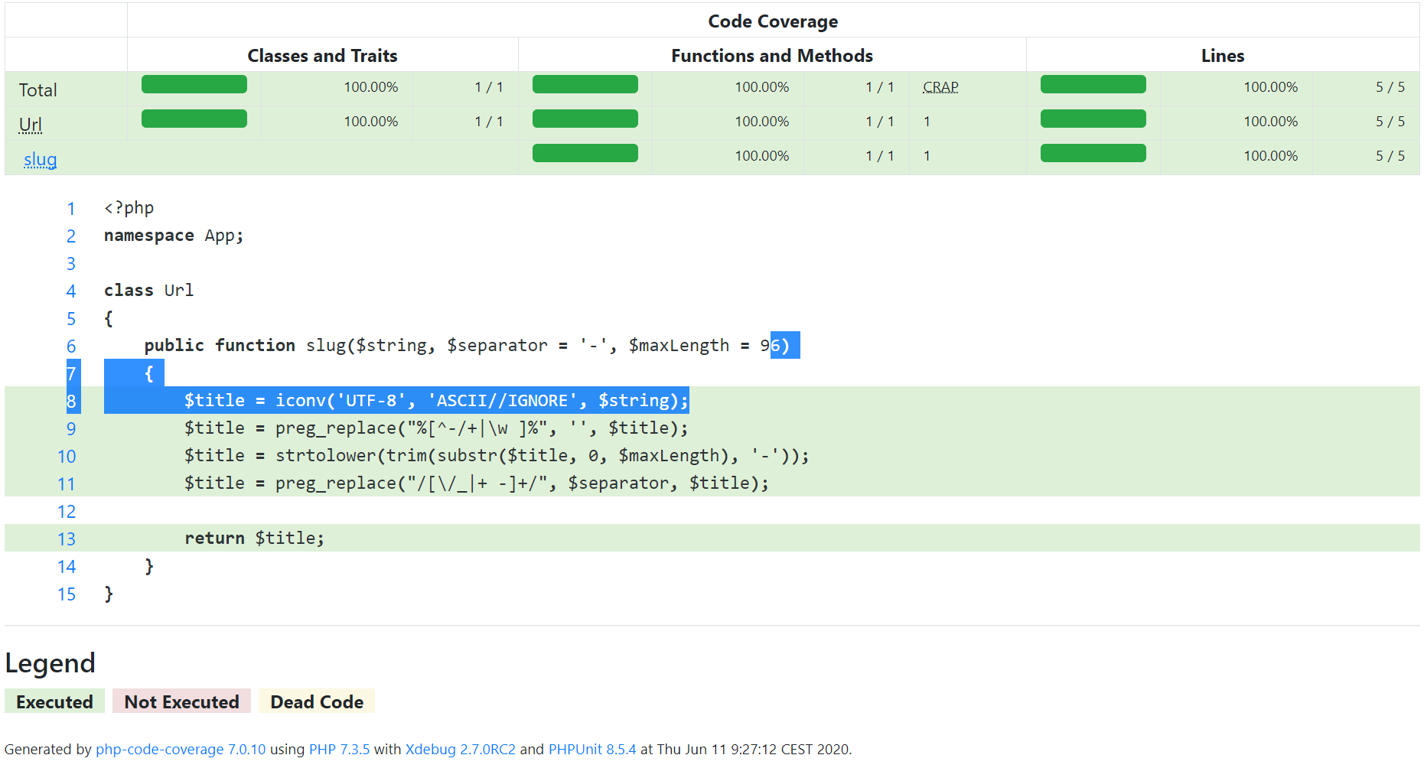Jump to line number 13 anchor

coord(67,539)
